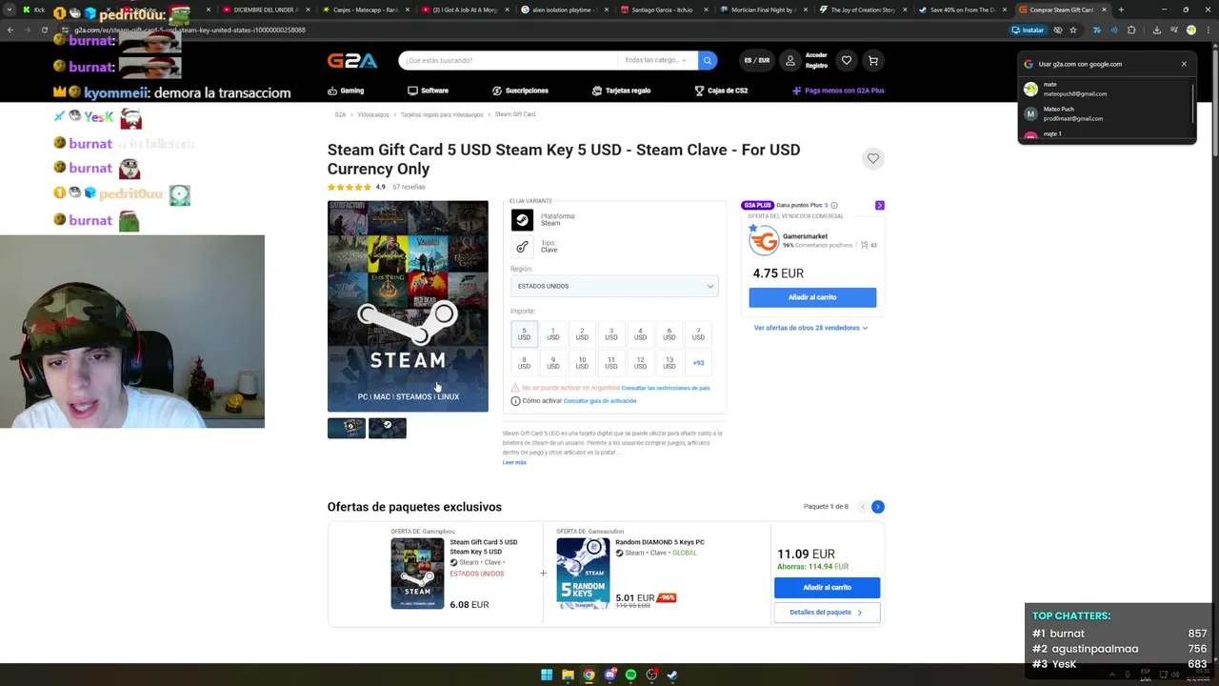The height and width of the screenshot is (686, 1219).
Task: Open Tarjetas regalo menu in navigation
Action: click(621, 91)
